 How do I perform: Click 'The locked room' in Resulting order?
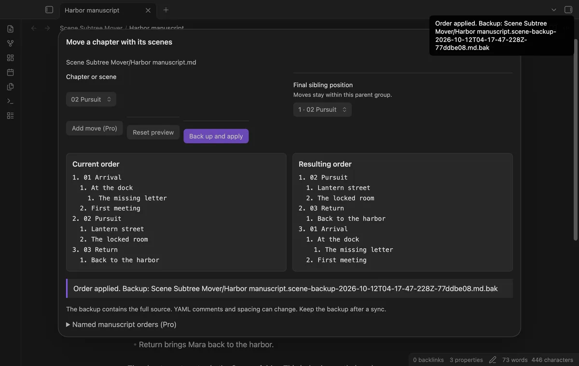[x=346, y=198]
